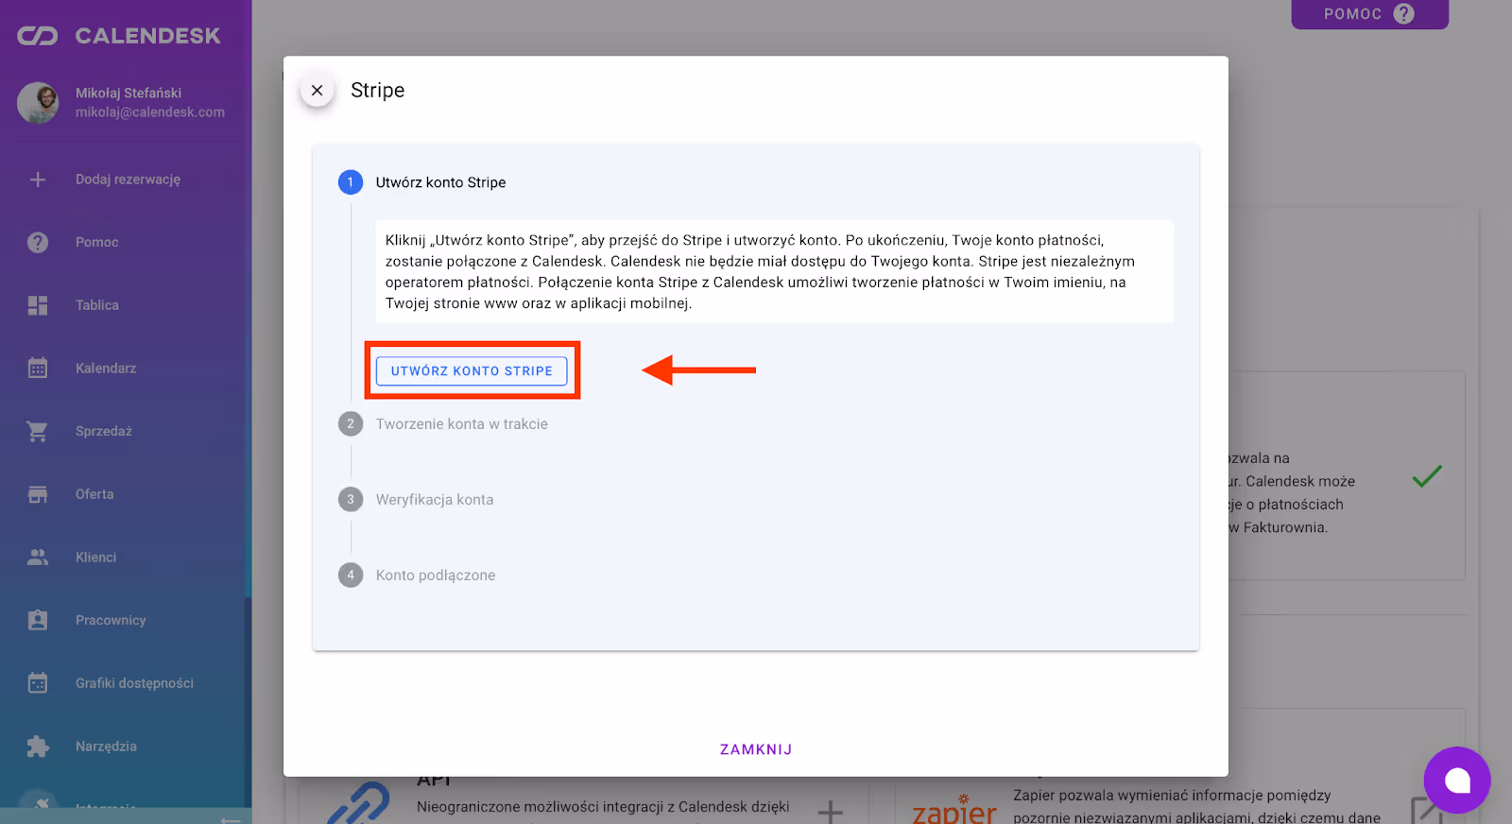Click the Oferta storefront icon
The height and width of the screenshot is (824, 1512).
pos(38,494)
